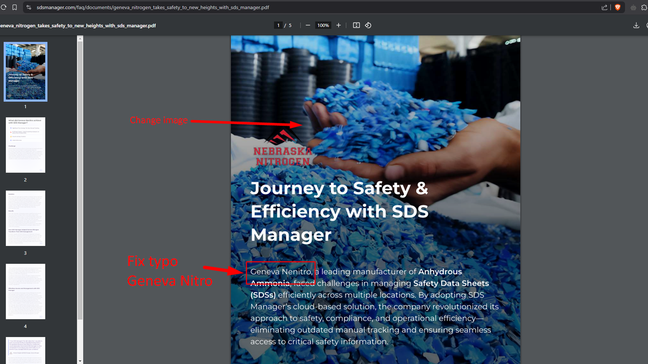Image resolution: width=648 pixels, height=364 pixels.
Task: Click the share icon in the address bar
Action: [x=604, y=8]
